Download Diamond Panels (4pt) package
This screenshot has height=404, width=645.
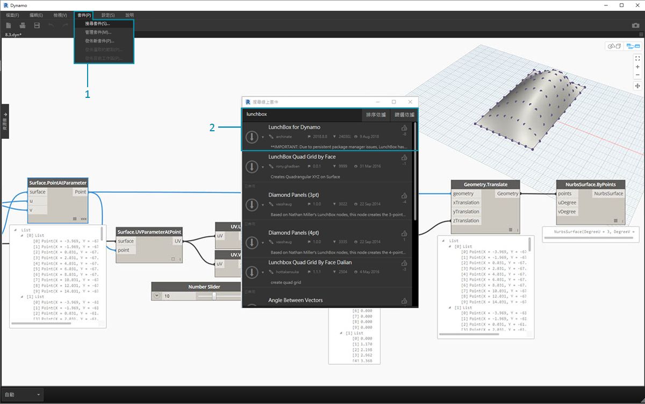pyautogui.click(x=252, y=243)
